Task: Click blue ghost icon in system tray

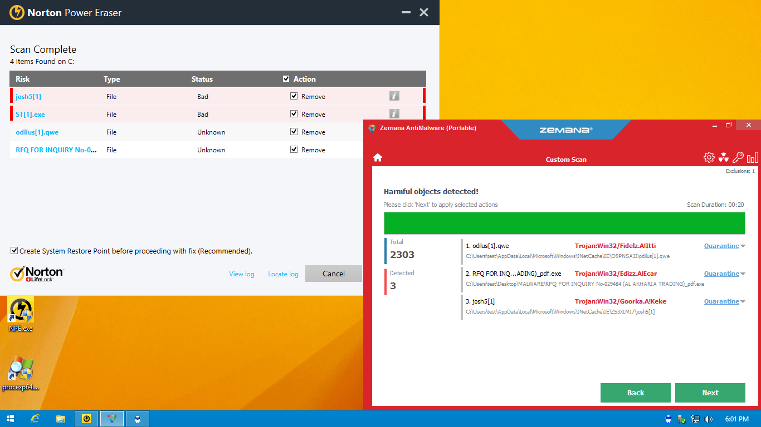Action: tap(669, 419)
